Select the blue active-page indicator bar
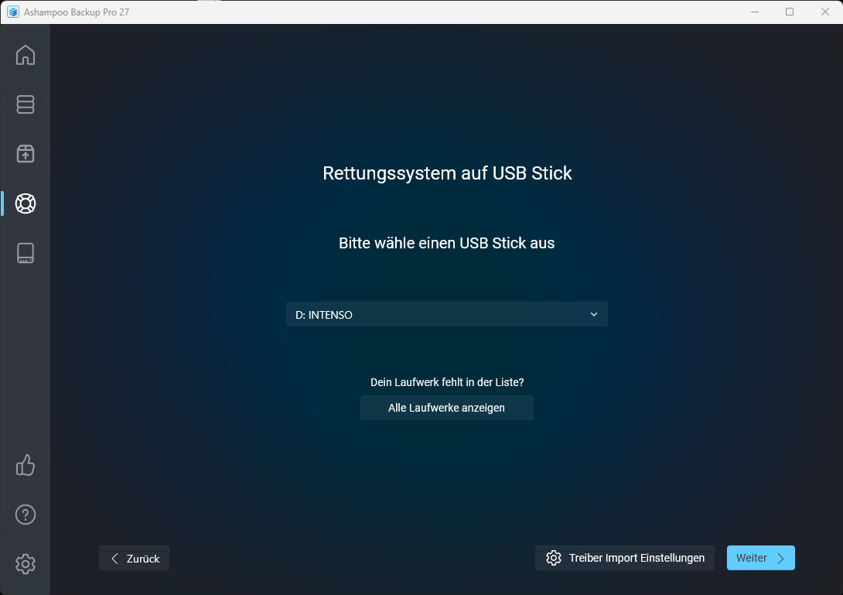The image size is (843, 595). click(x=2, y=203)
